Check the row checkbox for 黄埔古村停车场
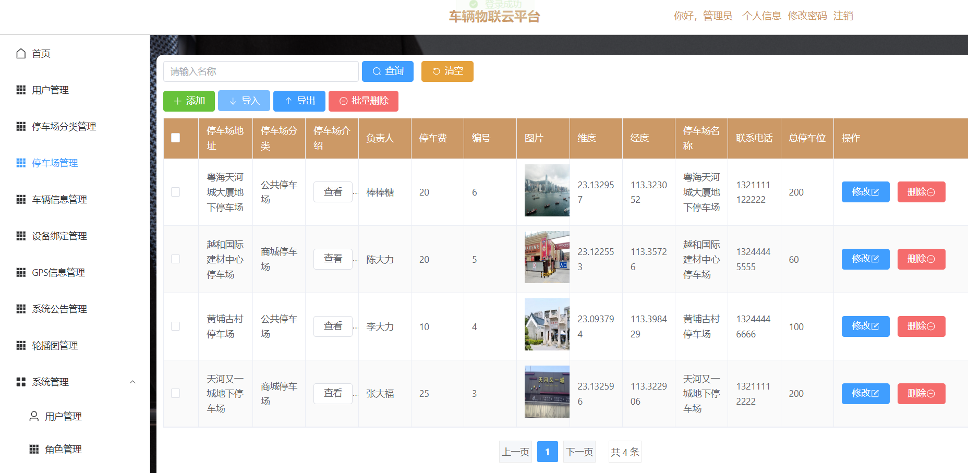Viewport: 968px width, 473px height. pyautogui.click(x=176, y=326)
